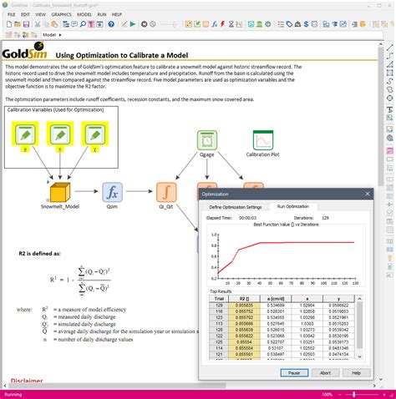Cut the selection with scissors icon

point(38,24)
